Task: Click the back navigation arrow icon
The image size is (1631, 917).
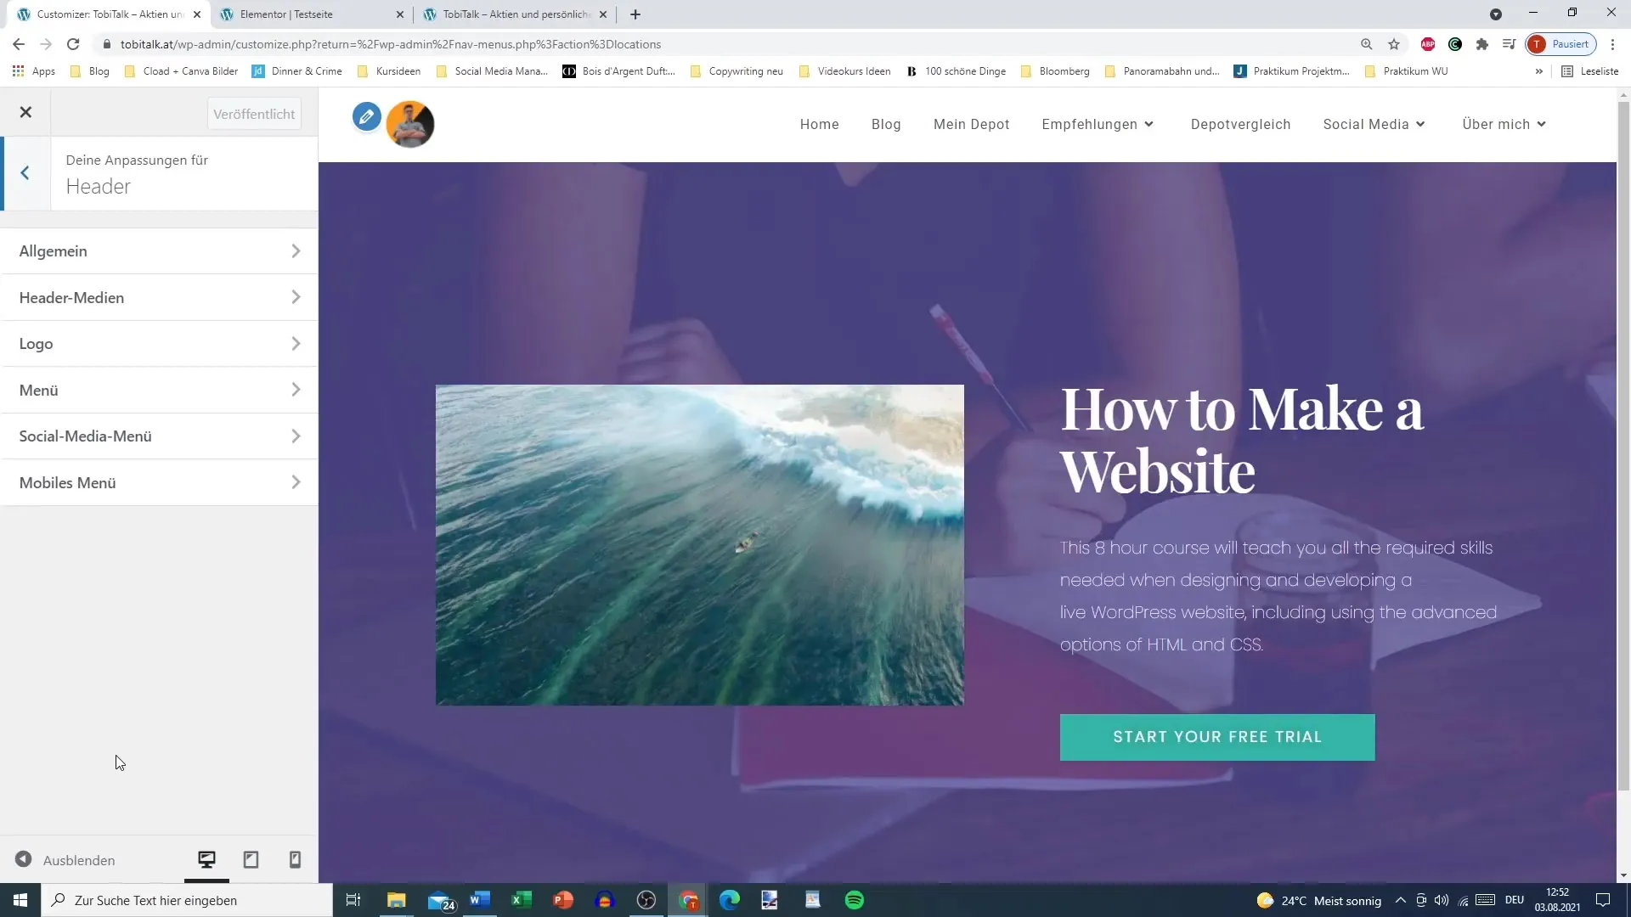Action: click(x=25, y=173)
